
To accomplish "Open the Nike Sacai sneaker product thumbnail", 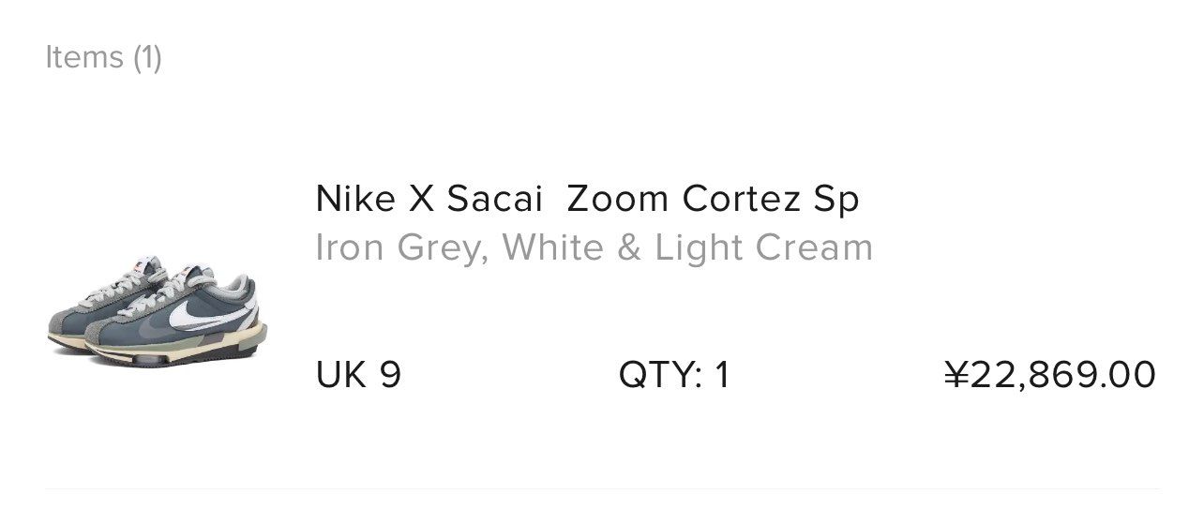I will point(158,307).
